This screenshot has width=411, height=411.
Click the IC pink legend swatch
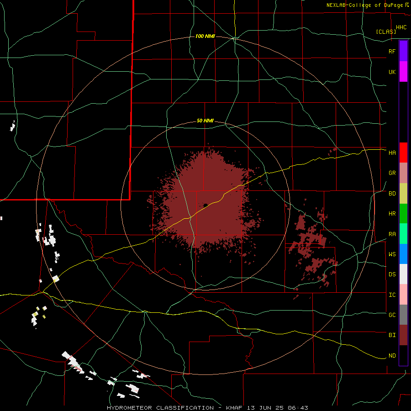point(403,295)
